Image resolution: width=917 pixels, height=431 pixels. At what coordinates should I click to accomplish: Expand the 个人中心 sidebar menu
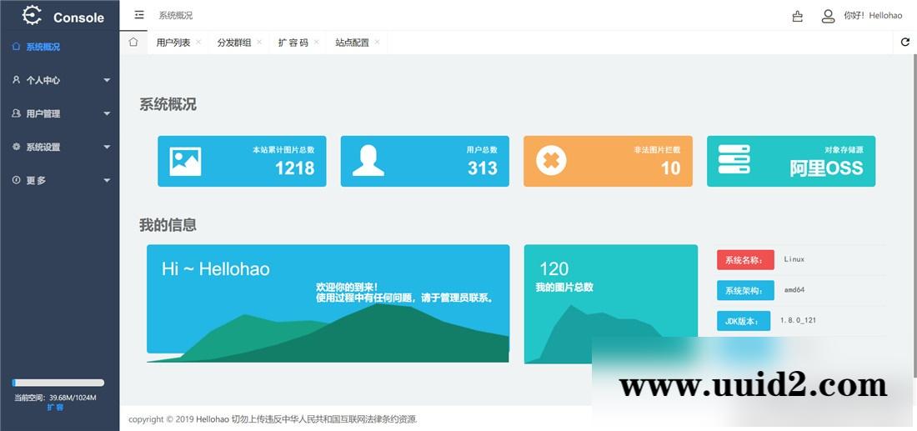click(59, 80)
